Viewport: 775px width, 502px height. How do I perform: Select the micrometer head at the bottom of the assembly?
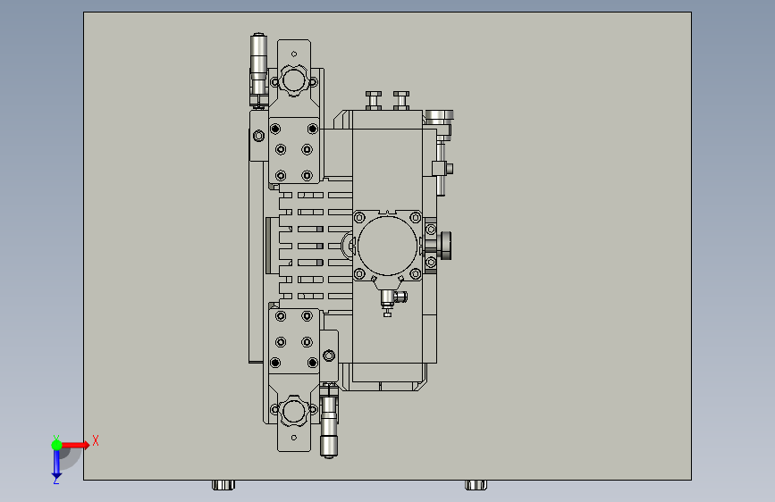point(329,421)
